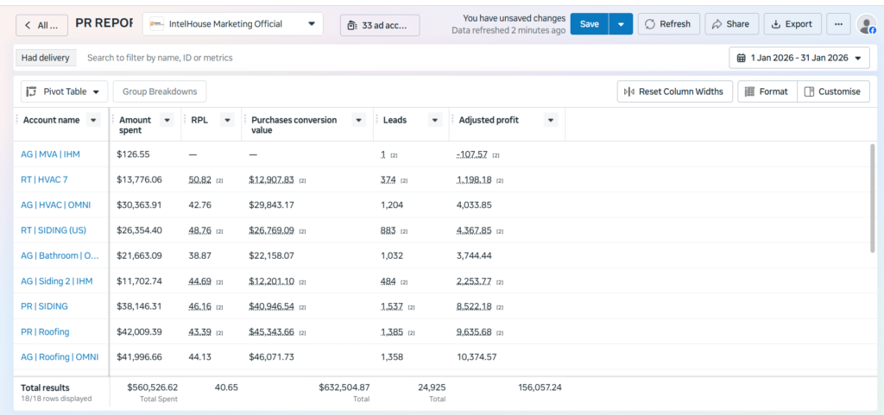Open the PR | Roofing account link
This screenshot has width=884, height=415.
45,331
